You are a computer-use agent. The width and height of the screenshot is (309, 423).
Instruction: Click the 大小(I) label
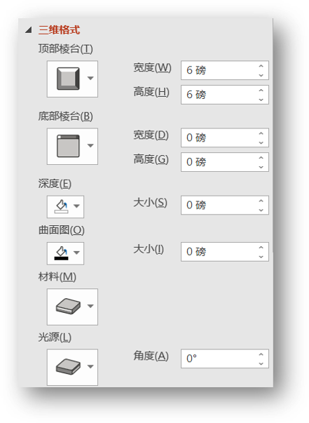pos(149,249)
